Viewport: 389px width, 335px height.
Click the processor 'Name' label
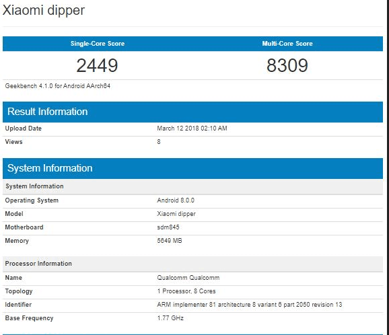click(13, 278)
